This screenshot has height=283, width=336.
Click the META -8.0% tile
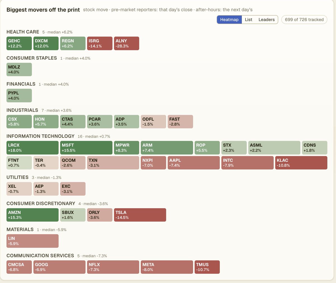click(167, 267)
